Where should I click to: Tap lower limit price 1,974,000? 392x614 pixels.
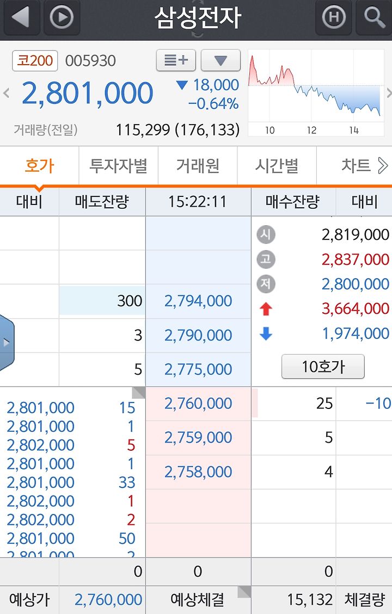(356, 333)
